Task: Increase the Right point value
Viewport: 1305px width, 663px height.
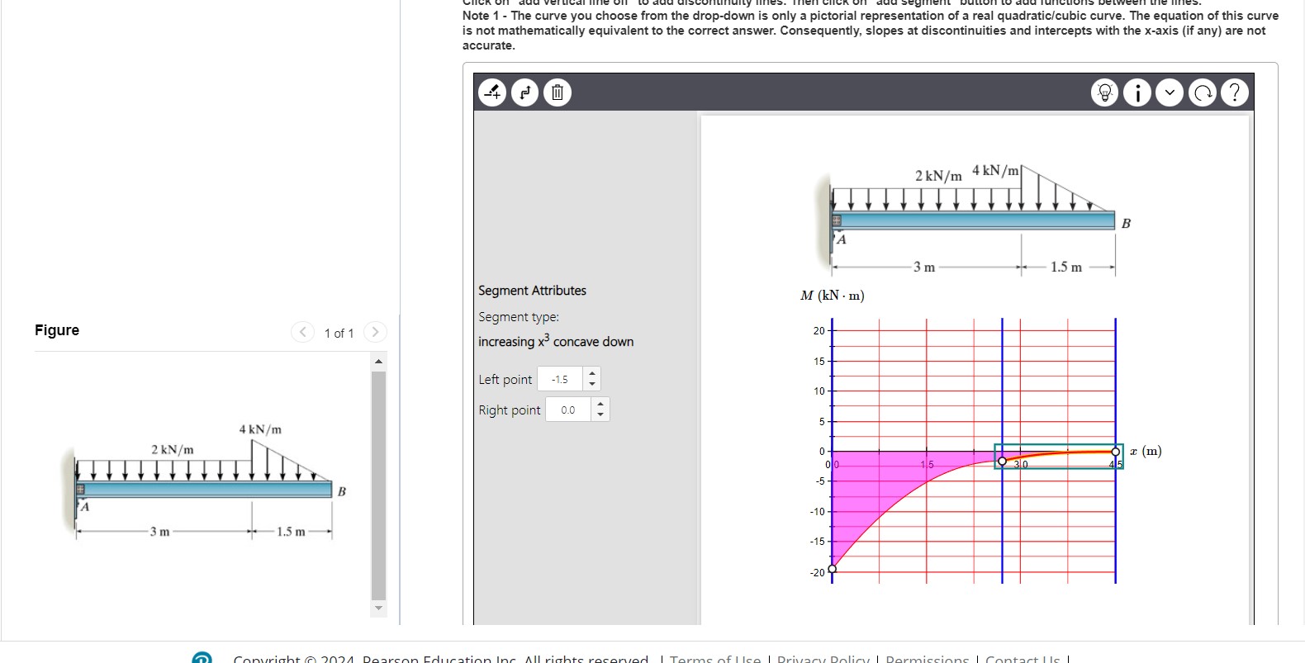Action: click(600, 404)
